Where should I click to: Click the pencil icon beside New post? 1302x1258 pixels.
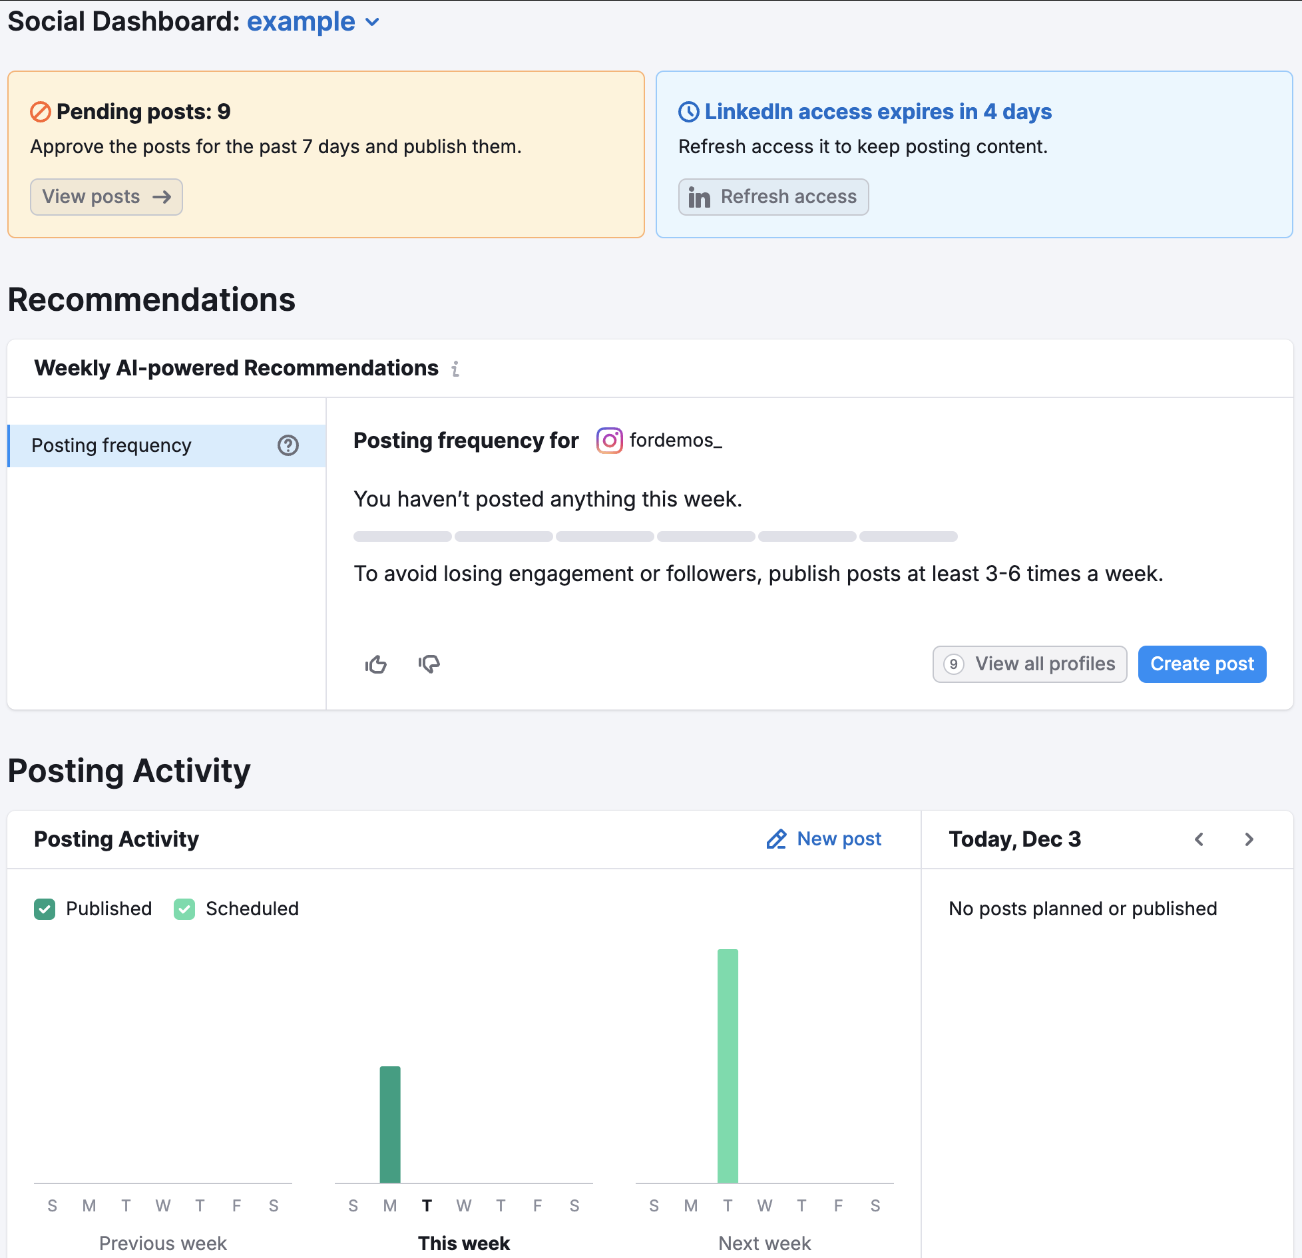pos(777,839)
